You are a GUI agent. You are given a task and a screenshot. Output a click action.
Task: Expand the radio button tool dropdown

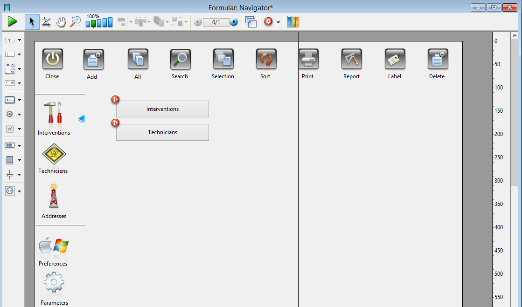[20, 114]
